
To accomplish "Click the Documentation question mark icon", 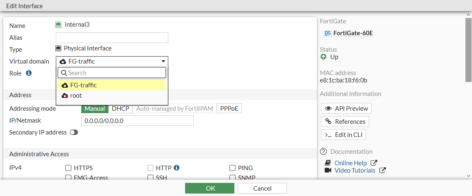I will coord(323,151).
